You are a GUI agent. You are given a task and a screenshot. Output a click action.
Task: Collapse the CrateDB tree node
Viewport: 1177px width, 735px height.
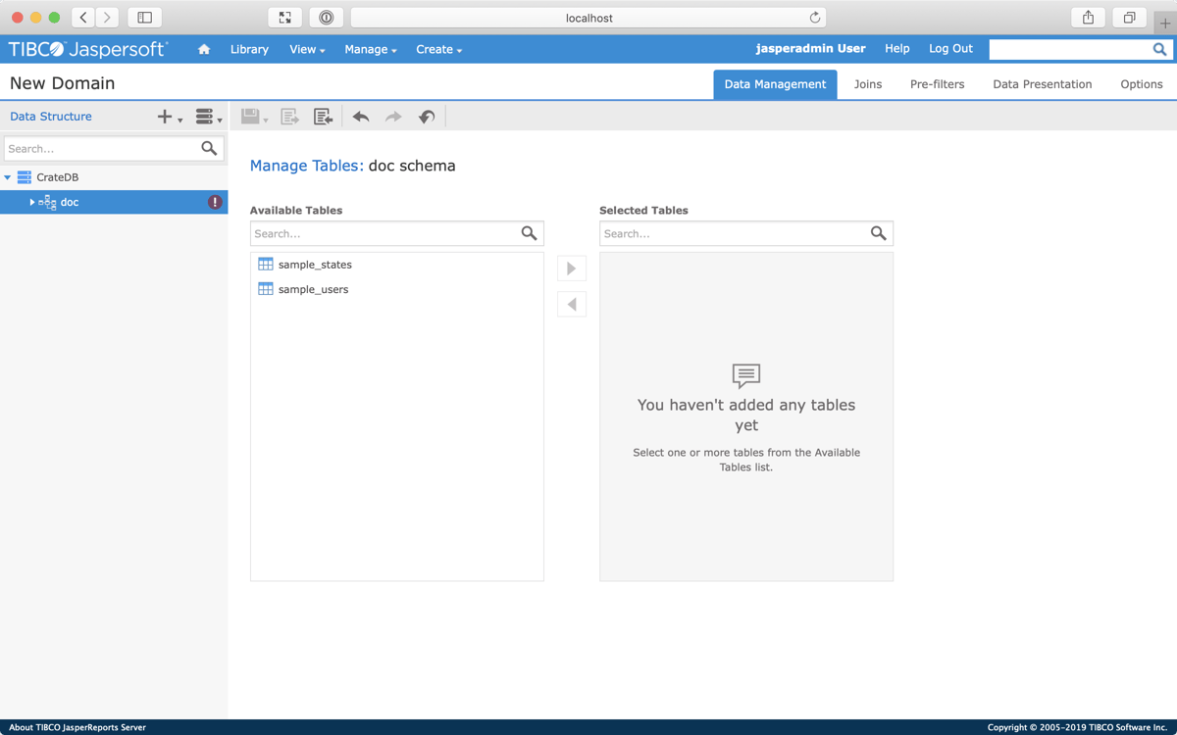click(8, 177)
